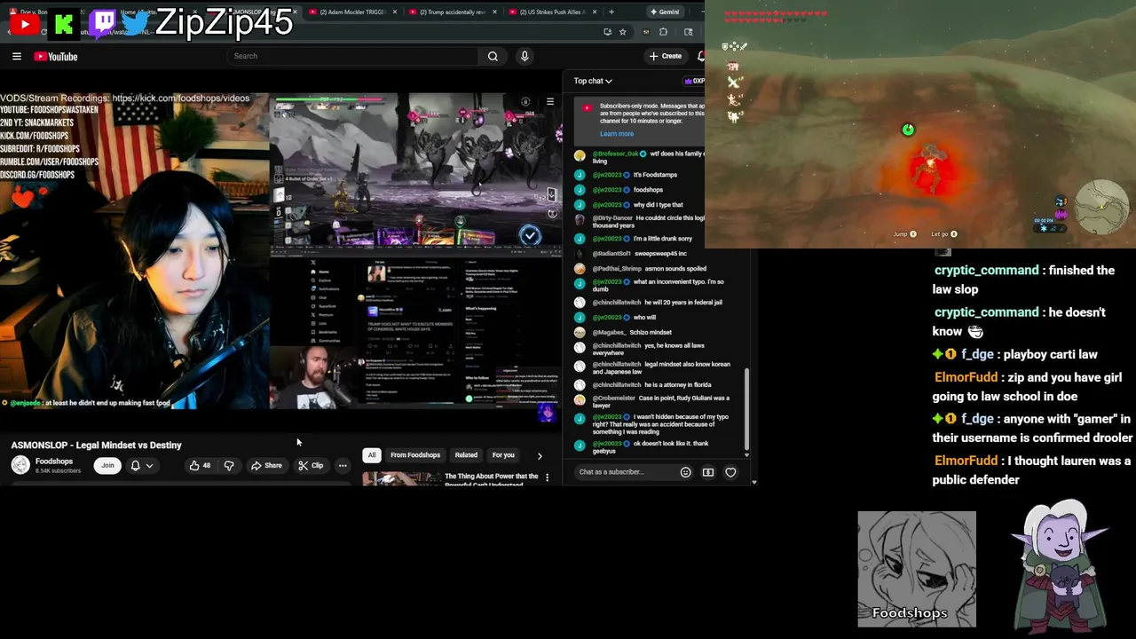
Task: Select the From Foodshops filter chip
Action: (x=415, y=455)
